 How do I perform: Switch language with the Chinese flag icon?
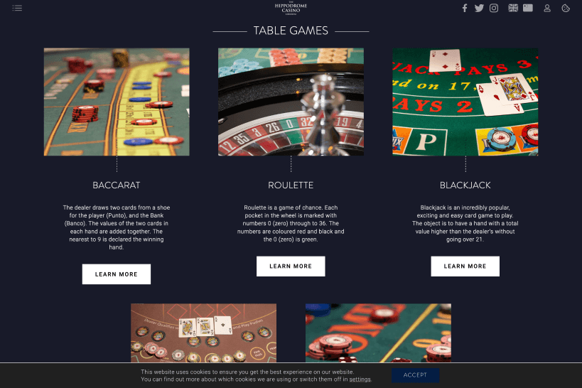pos(528,8)
